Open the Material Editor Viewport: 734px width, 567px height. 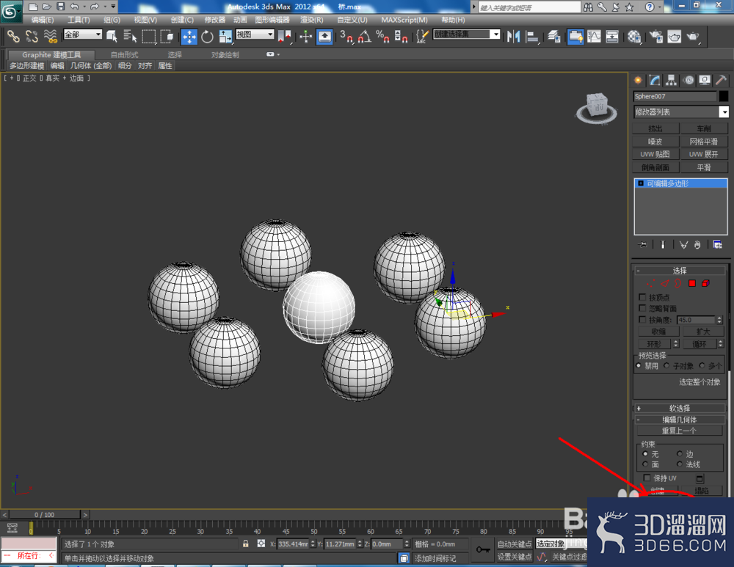coord(634,37)
